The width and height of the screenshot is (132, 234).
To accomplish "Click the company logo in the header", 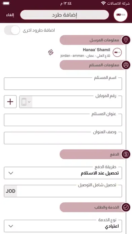I will coord(121,15).
